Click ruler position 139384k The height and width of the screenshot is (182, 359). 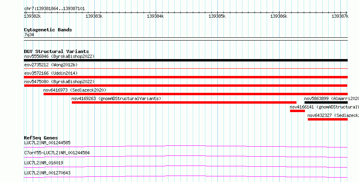coord(155,16)
